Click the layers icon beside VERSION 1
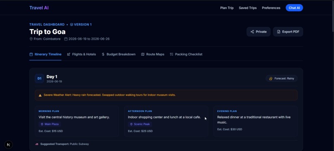The width and height of the screenshot is (334, 151). (x=72, y=25)
